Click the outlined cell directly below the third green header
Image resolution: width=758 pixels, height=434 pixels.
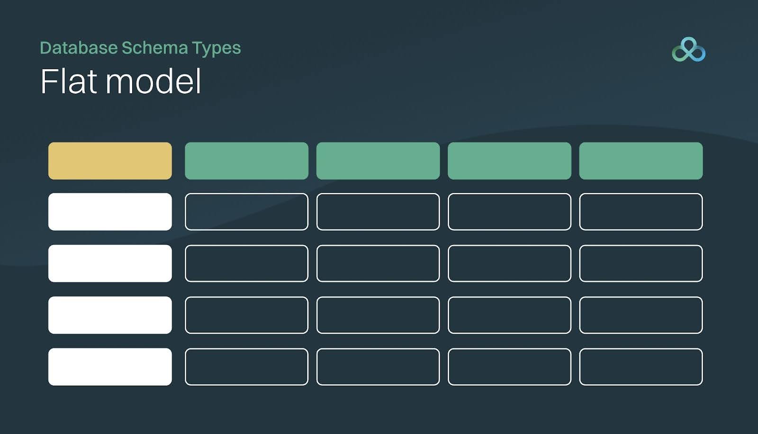coord(509,211)
